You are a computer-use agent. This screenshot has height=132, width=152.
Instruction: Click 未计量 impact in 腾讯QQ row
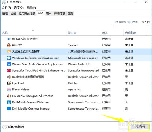[129, 45]
